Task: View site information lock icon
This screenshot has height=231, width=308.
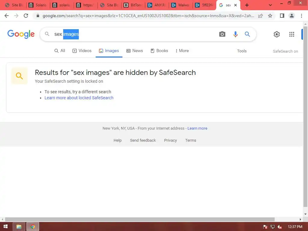Action: pyautogui.click(x=38, y=16)
